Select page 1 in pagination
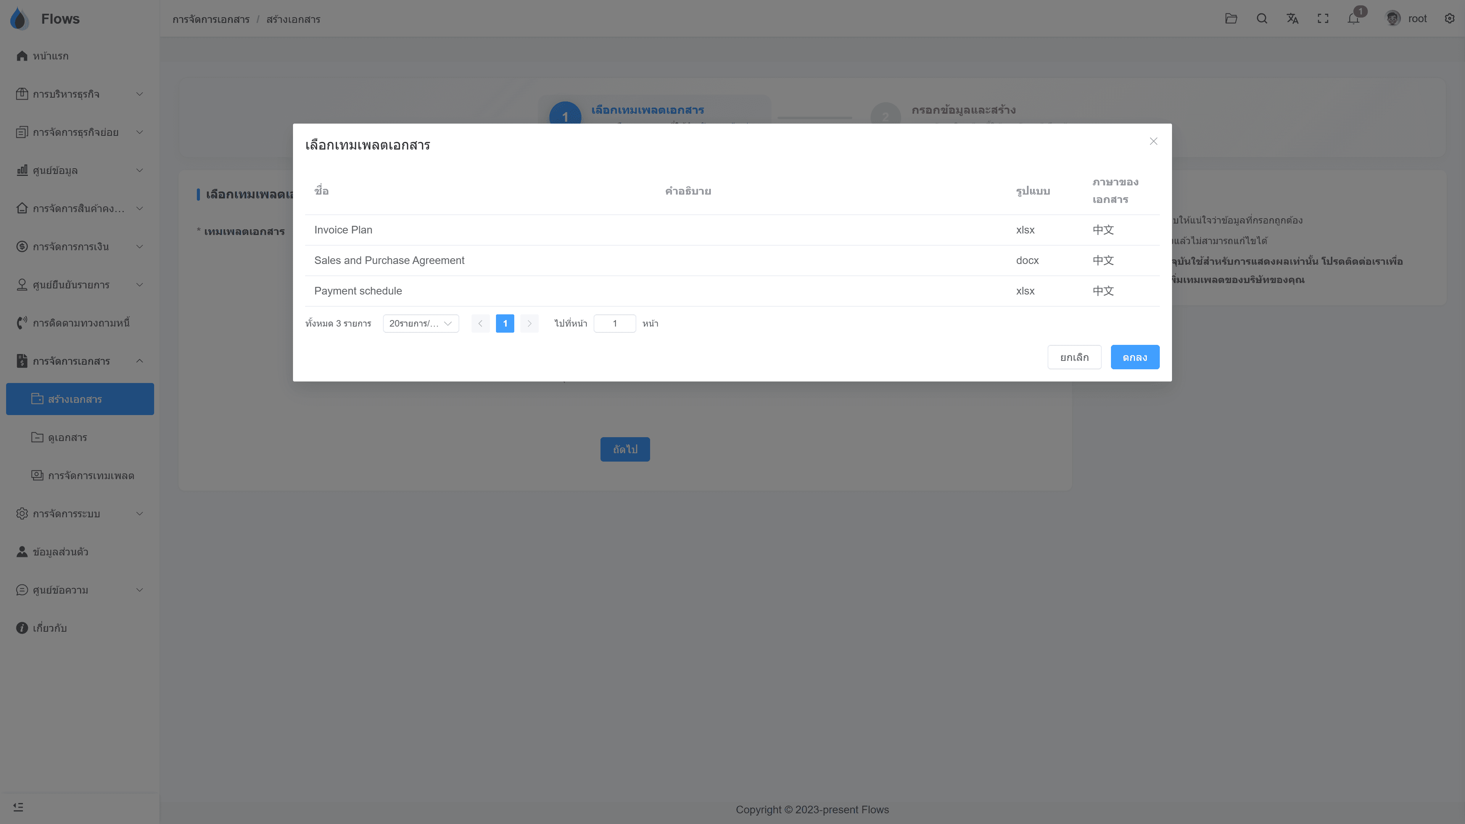1465x824 pixels. (x=505, y=323)
